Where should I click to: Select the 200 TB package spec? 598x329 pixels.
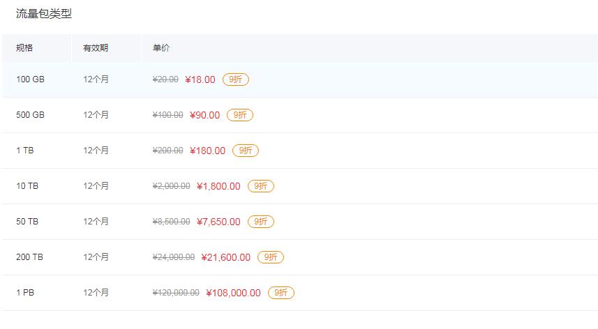click(x=29, y=257)
